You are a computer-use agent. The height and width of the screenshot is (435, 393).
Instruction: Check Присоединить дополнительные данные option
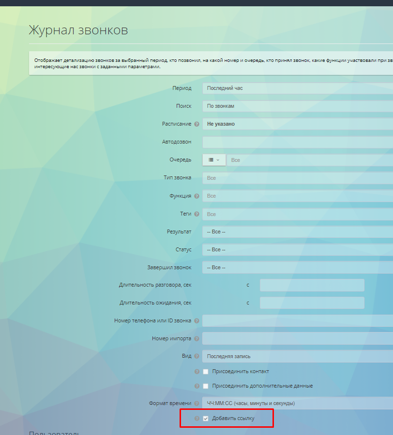(x=206, y=386)
